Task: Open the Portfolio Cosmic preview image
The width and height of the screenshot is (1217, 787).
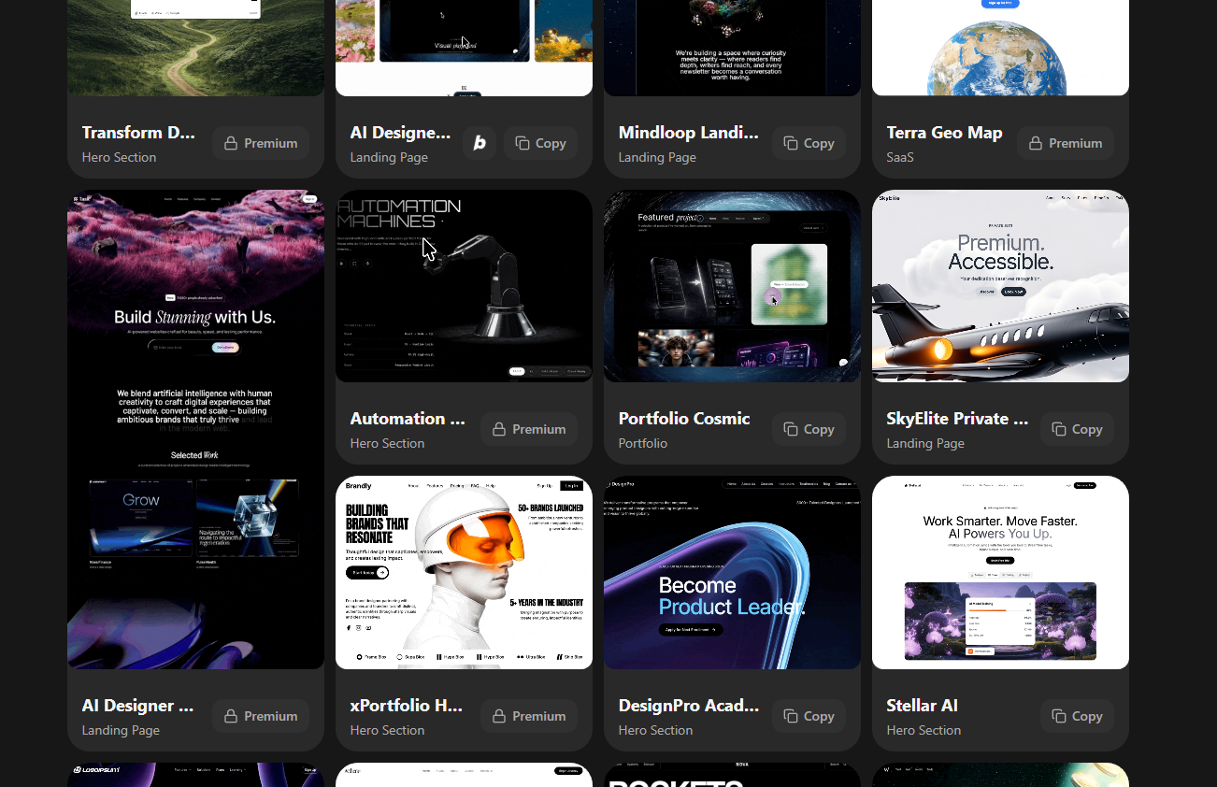Action: (x=732, y=286)
